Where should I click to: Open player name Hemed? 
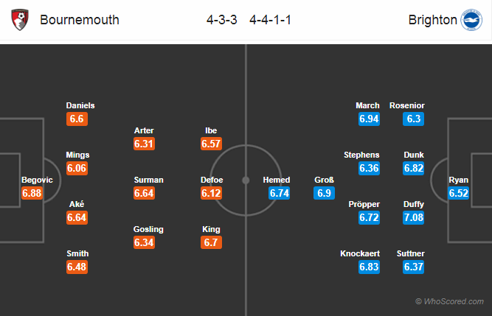tap(277, 180)
